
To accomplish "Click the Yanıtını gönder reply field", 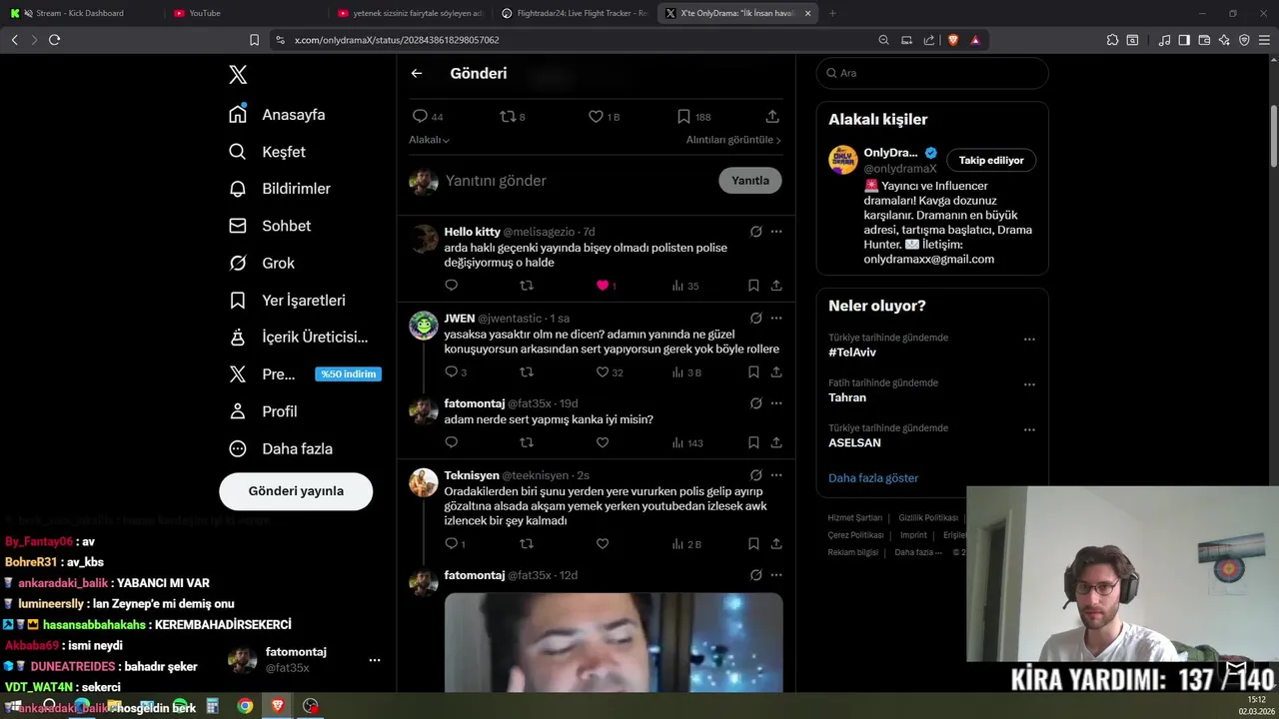I will tap(575, 181).
